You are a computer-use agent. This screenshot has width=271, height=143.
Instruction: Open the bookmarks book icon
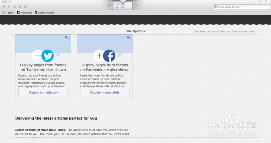pyautogui.click(x=4, y=13)
